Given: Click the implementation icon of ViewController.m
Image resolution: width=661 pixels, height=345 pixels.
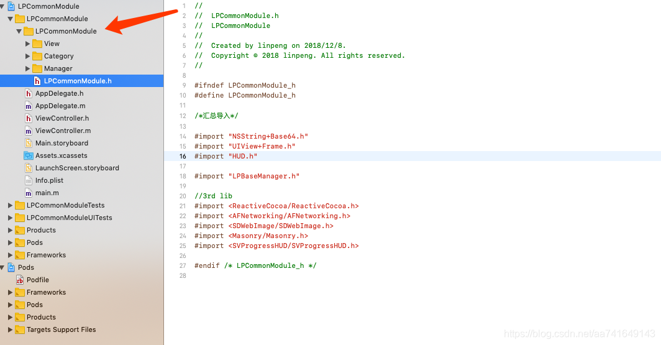Looking at the screenshot, I should tap(28, 131).
